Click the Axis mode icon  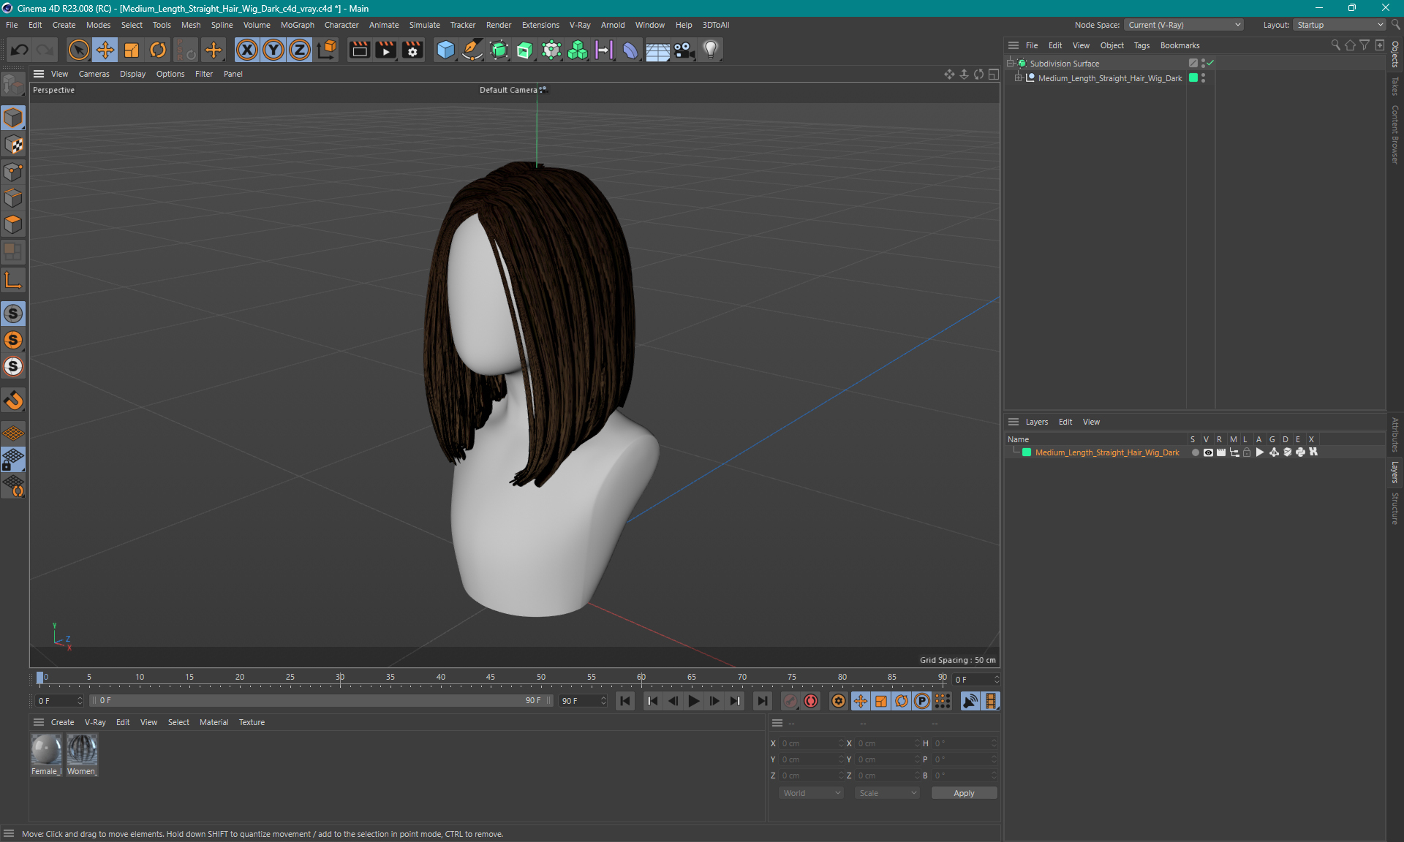13,280
